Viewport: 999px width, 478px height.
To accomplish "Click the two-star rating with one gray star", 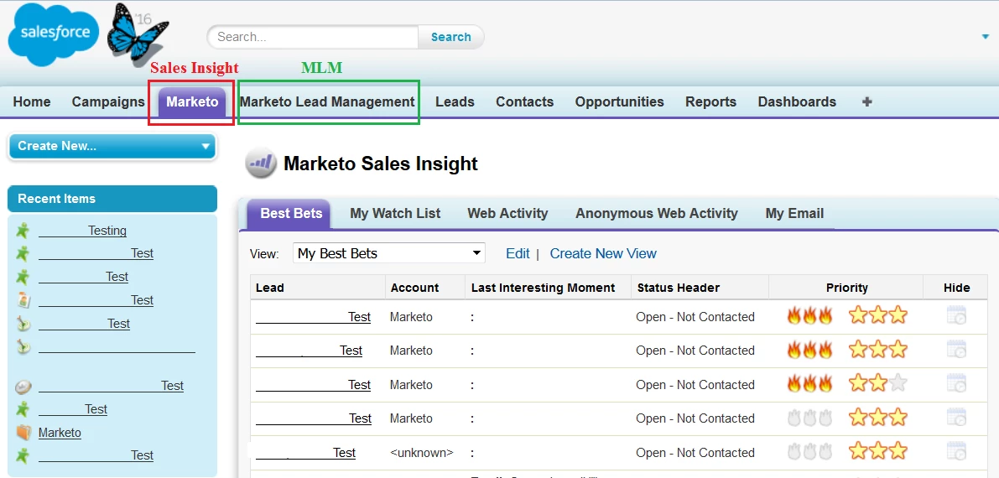I will tap(878, 383).
